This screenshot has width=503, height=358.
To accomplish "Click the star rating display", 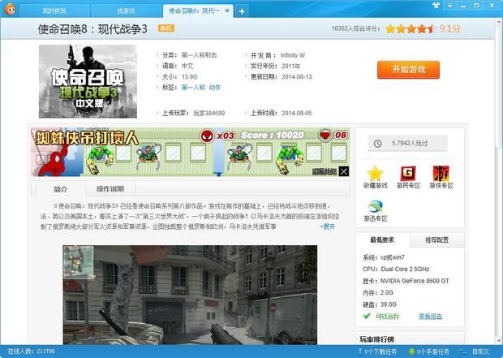I will tap(411, 28).
